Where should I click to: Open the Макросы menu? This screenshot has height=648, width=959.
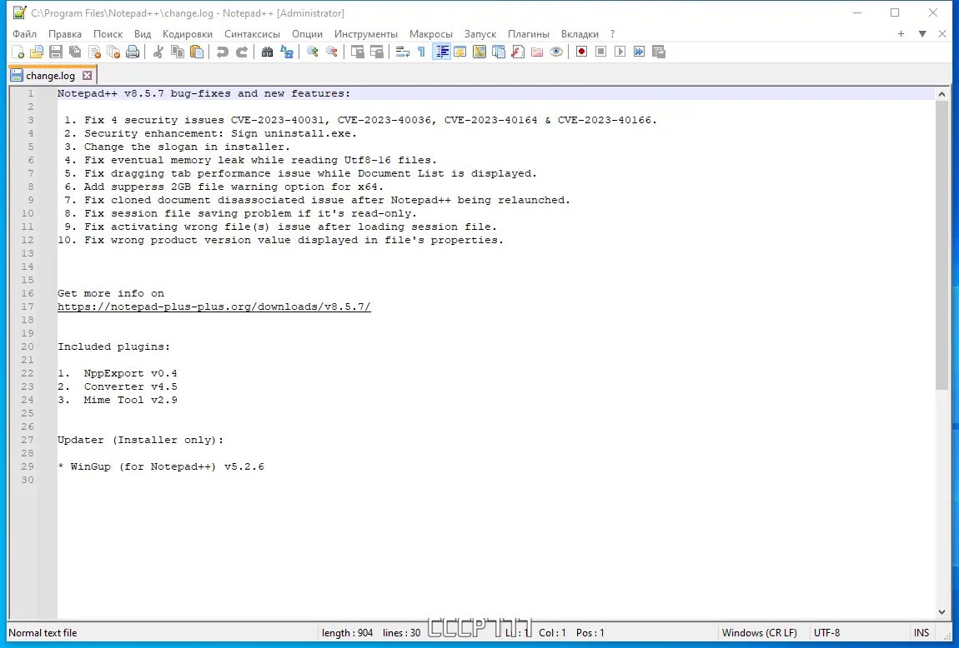click(430, 34)
